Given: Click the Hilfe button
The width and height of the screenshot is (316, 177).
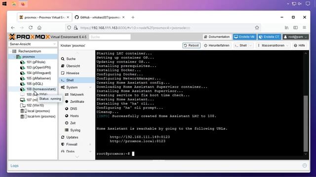Looking at the screenshot, I should click(x=300, y=46).
